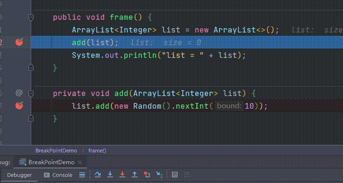The height and width of the screenshot is (183, 343).
Task: Click the red Force Step Into icon
Action: [x=122, y=175]
